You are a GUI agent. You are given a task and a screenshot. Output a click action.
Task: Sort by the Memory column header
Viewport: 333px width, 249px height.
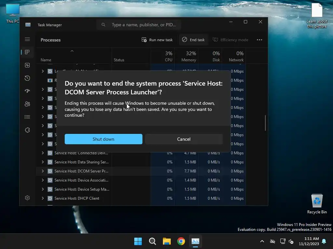click(186, 56)
